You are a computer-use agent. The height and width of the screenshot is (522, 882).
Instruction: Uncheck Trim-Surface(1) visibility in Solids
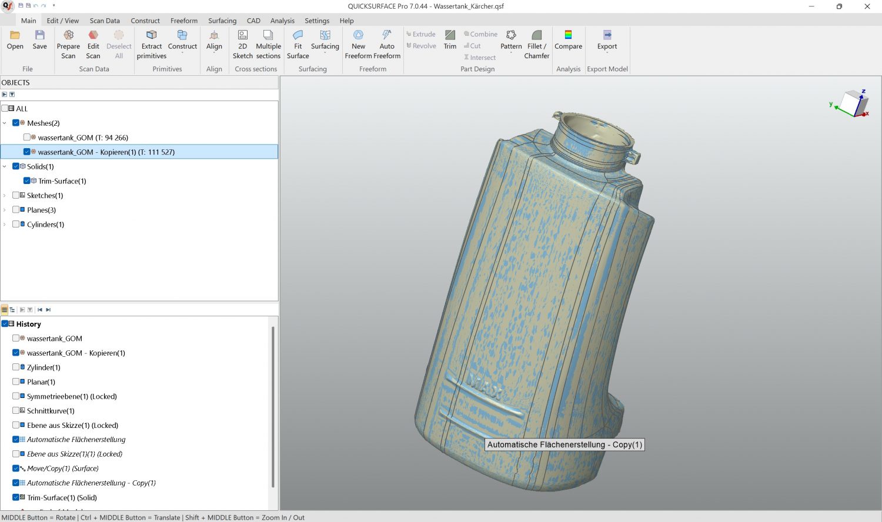coord(27,181)
